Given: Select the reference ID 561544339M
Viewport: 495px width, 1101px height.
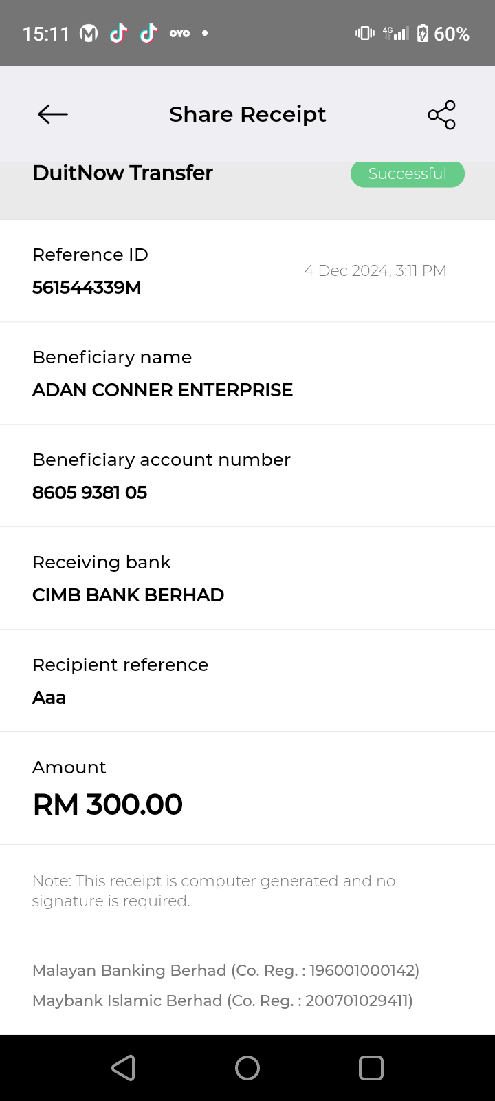Looking at the screenshot, I should tap(87, 288).
